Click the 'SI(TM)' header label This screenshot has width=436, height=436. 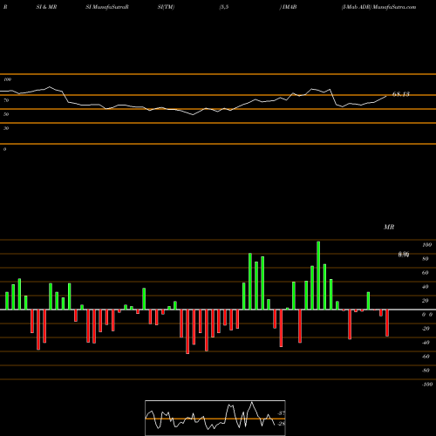166,7
